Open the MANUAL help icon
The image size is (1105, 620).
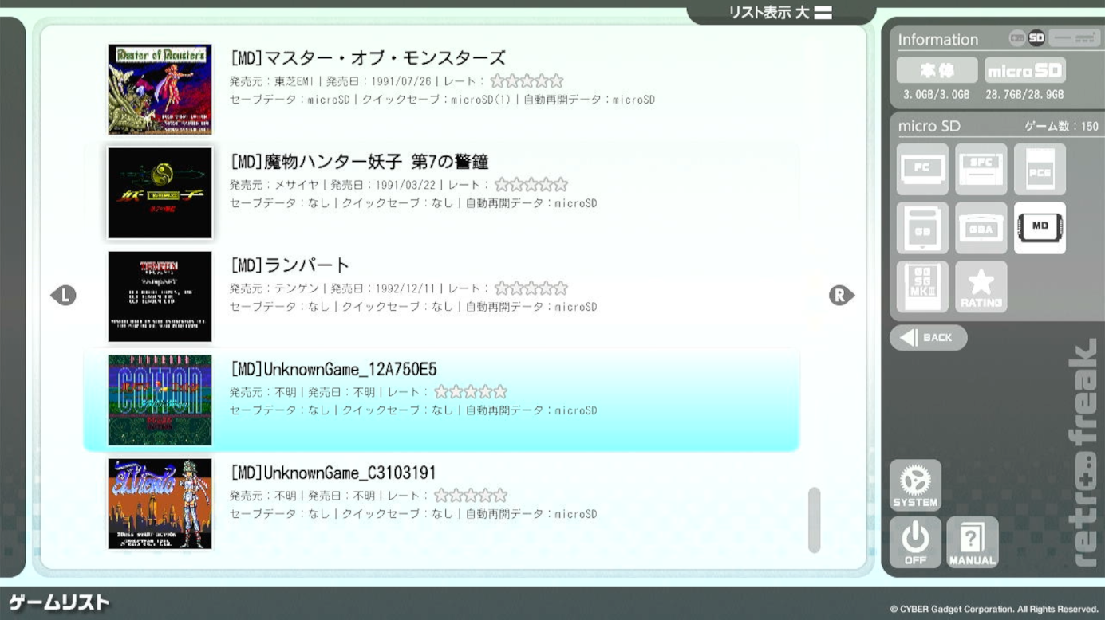[x=972, y=543]
